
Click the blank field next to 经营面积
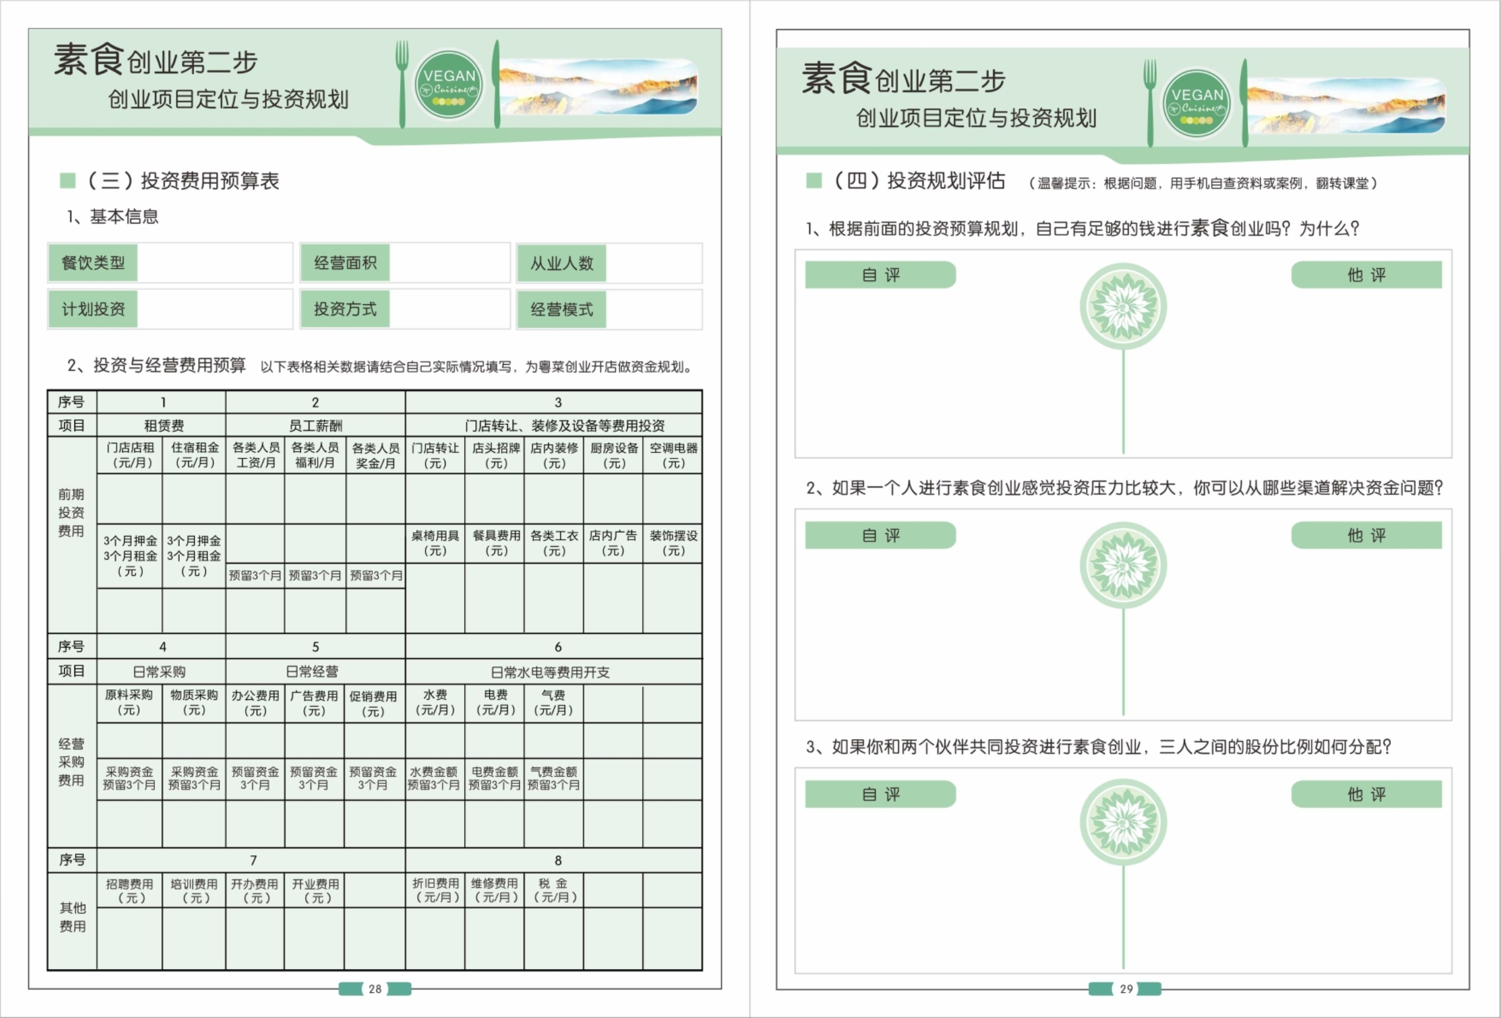(x=449, y=263)
